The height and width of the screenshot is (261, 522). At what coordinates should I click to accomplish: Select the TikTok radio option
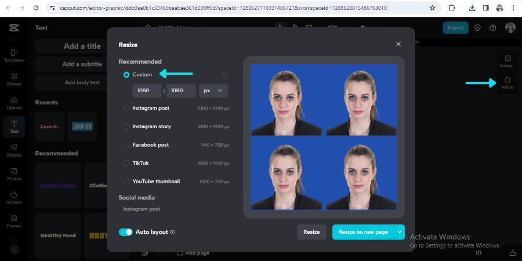[126, 163]
